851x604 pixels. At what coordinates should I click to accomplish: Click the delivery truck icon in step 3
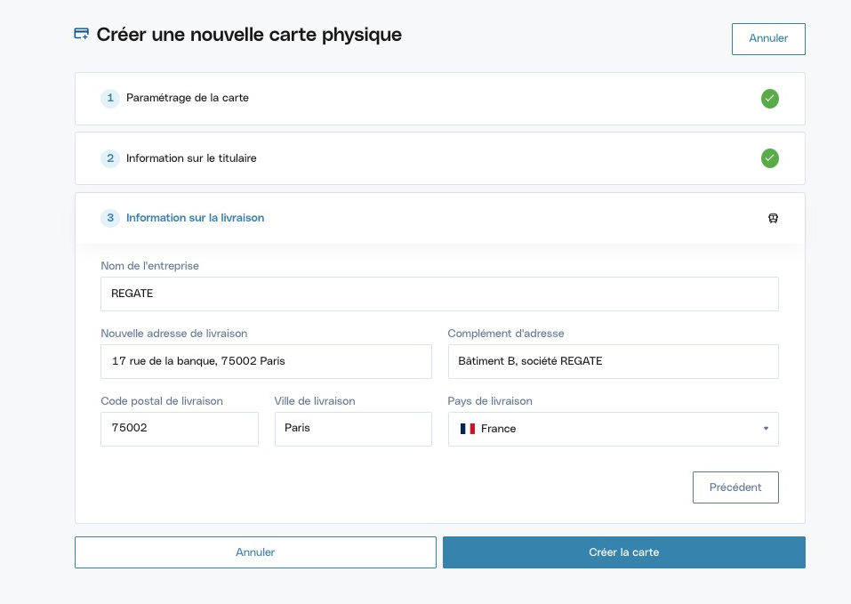coord(773,218)
